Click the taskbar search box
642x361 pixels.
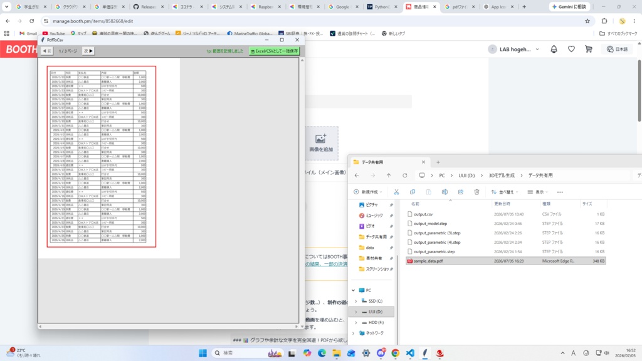pyautogui.click(x=248, y=353)
